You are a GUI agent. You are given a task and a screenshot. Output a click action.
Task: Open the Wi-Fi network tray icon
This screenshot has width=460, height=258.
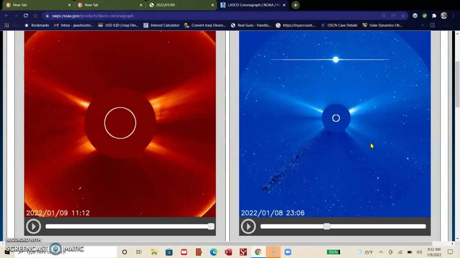pos(400,252)
